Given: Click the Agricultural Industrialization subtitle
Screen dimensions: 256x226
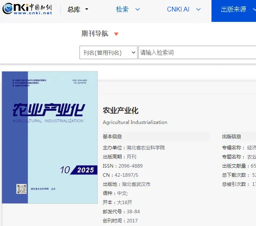Looking at the screenshot, I should 135,122.
